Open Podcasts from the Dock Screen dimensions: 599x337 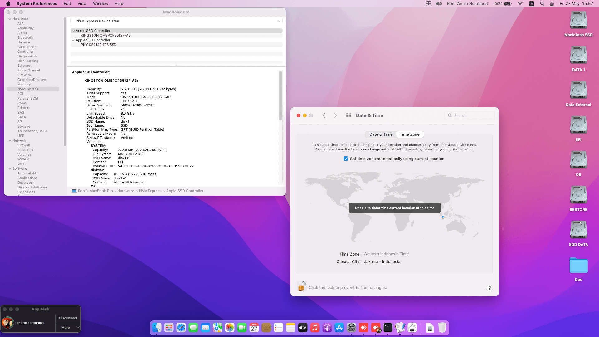point(327,328)
